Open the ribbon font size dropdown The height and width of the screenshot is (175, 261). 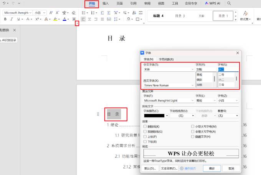[x=44, y=13]
